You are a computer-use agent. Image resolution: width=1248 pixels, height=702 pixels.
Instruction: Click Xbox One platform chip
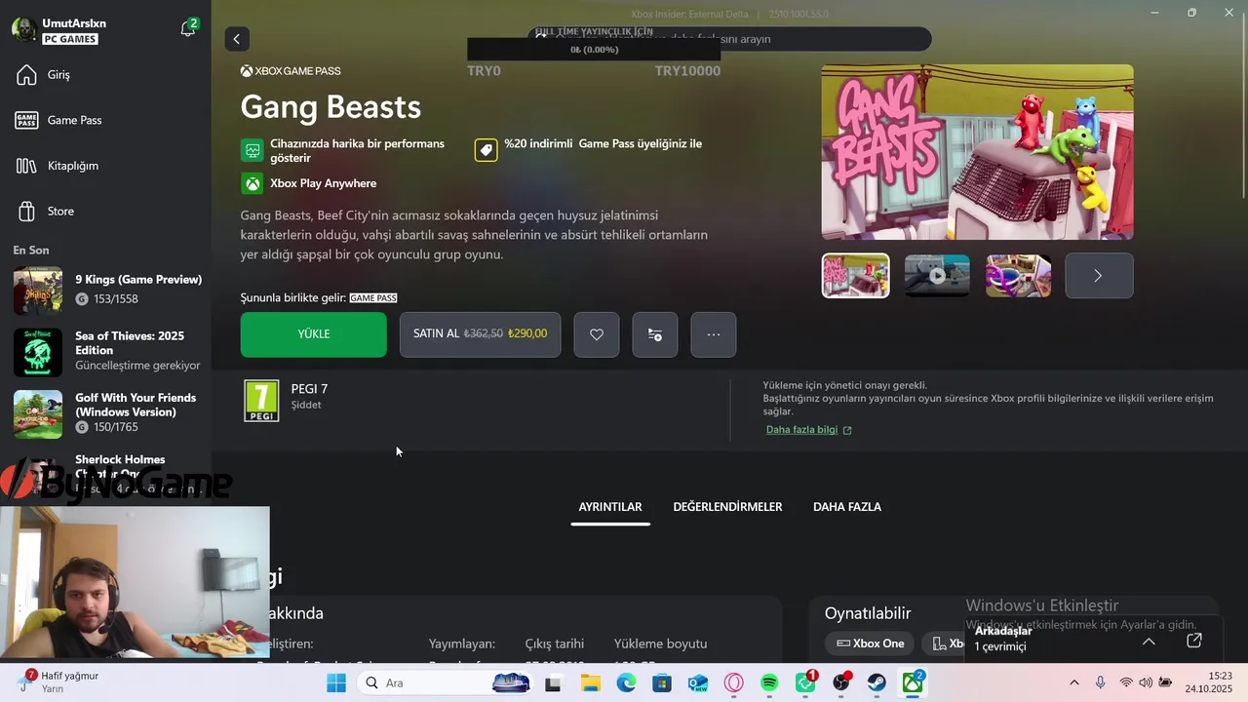[871, 643]
